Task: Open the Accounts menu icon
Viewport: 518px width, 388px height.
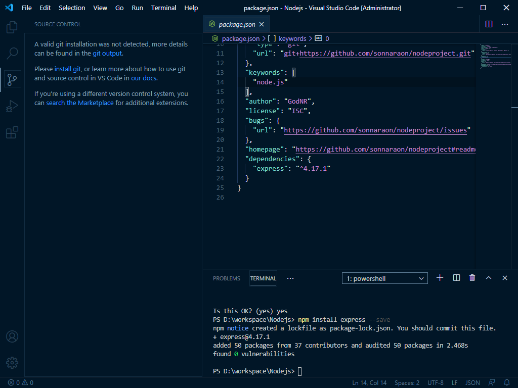Action: 12,336
